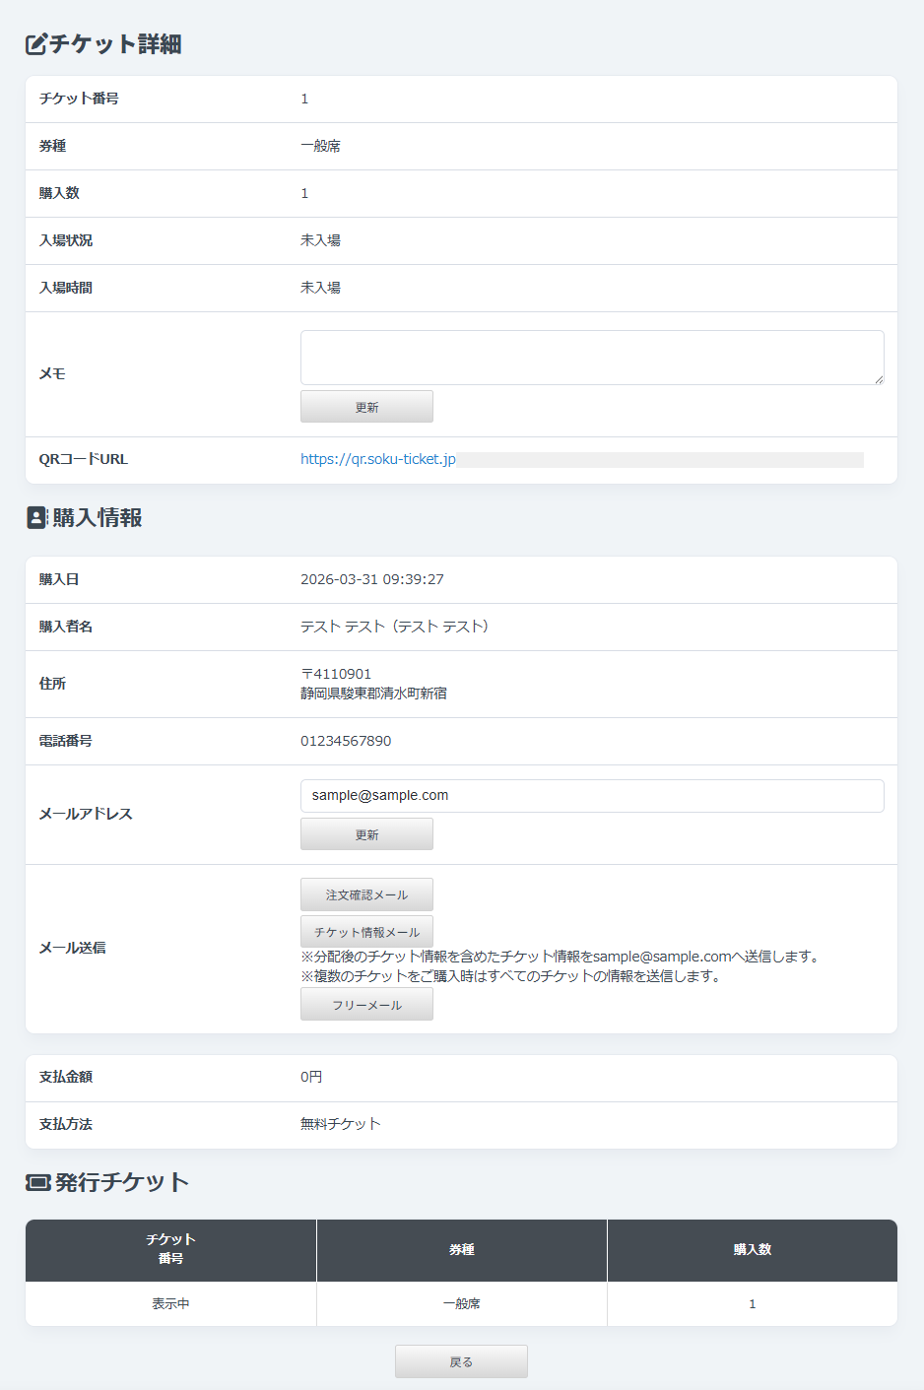924x1390 pixels.
Task: Send the 注文確認メール
Action: click(366, 894)
